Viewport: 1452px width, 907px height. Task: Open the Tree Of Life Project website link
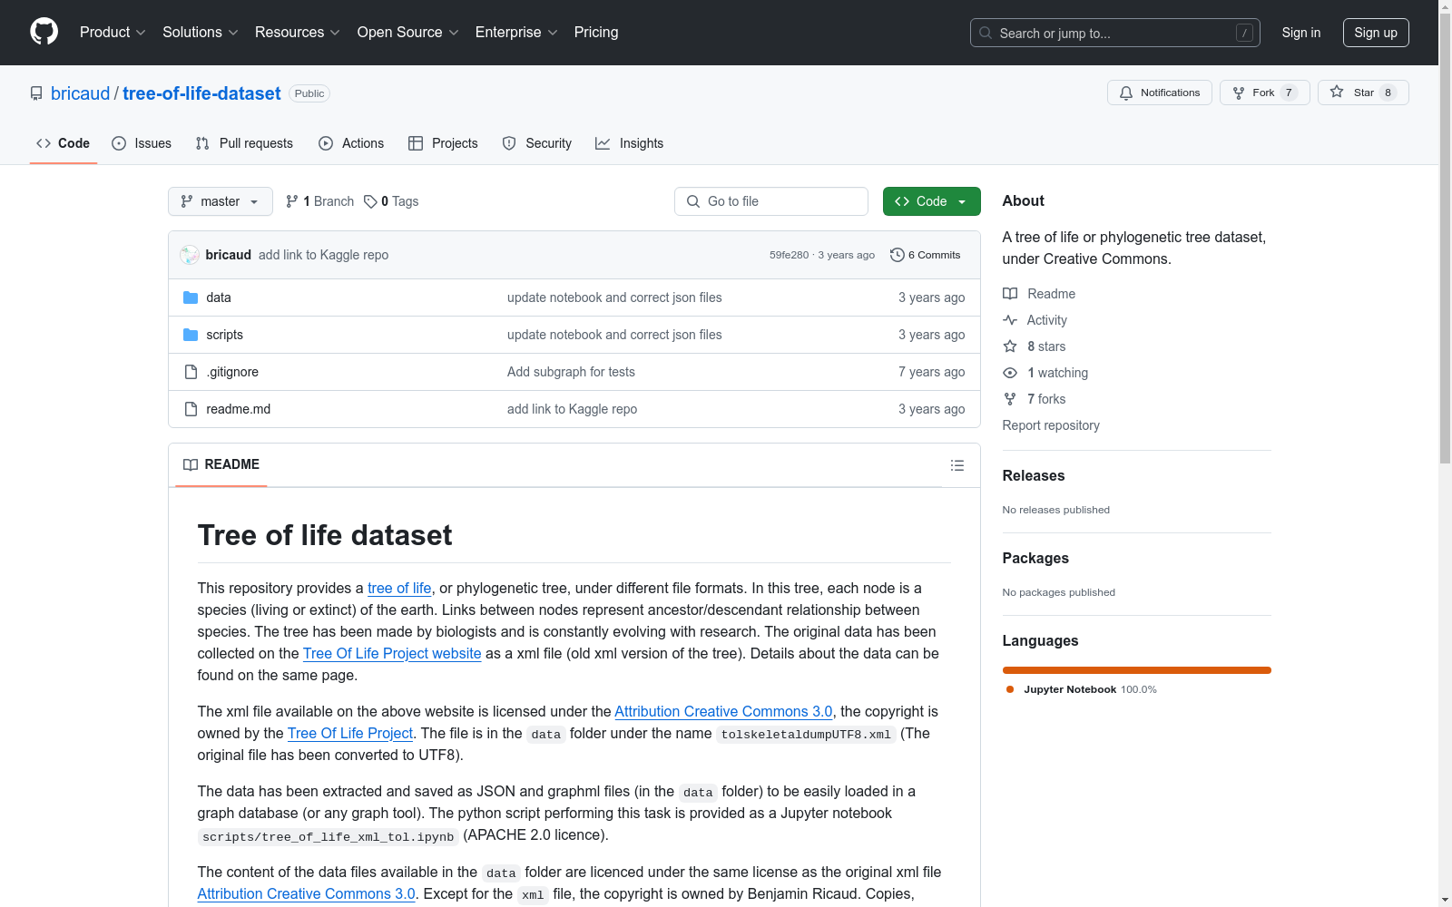[x=392, y=653]
